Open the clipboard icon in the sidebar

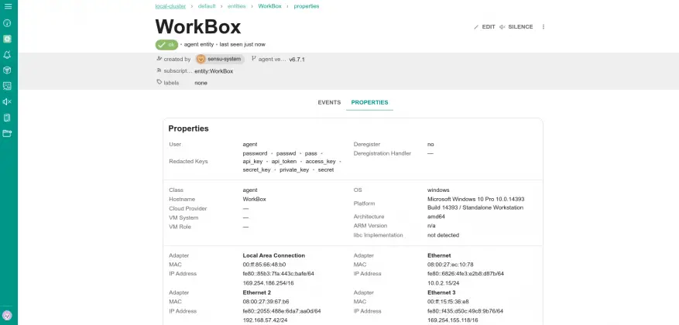[8, 118]
